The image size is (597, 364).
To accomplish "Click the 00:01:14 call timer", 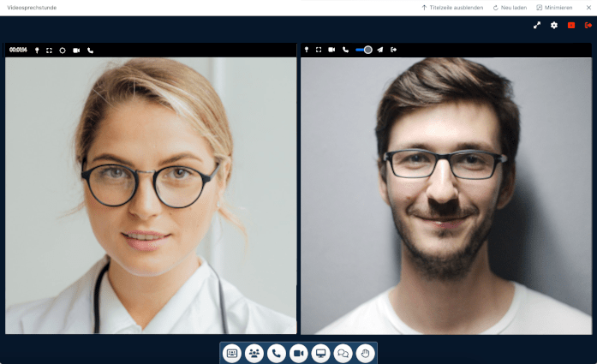I will click(x=18, y=50).
